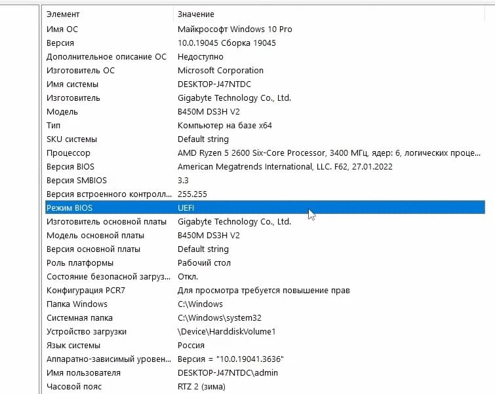Click the DESKTOP-J47NTDC system name value

(x=214, y=84)
